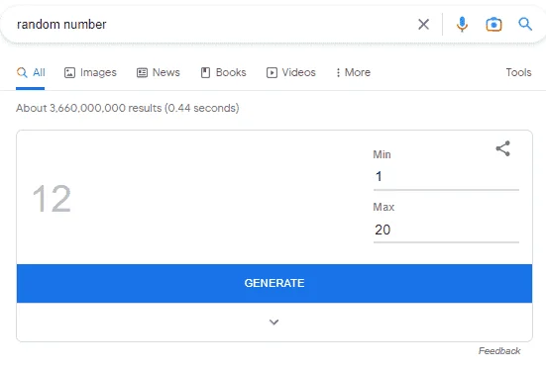Share the random number generator result

tap(503, 148)
